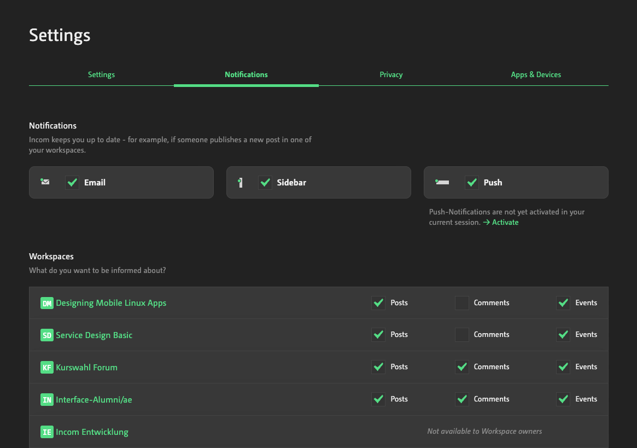Click the Email label text
The width and height of the screenshot is (637, 448).
point(95,183)
